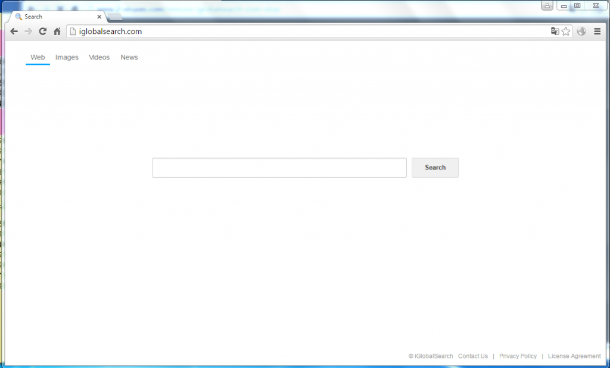Open the License Agreement link
Viewport: 610px width, 368px height.
[574, 356]
